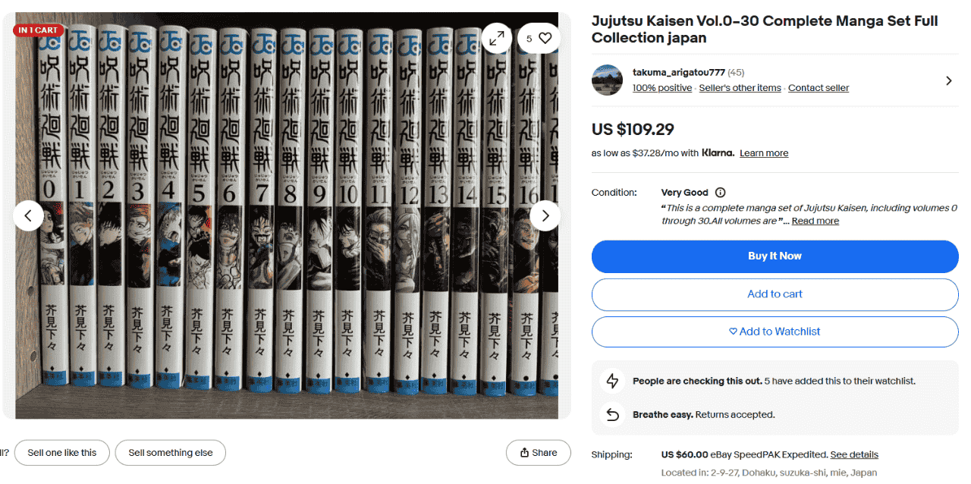Image resolution: width=971 pixels, height=484 pixels.
Task: Advance to the next product image
Action: tap(545, 215)
